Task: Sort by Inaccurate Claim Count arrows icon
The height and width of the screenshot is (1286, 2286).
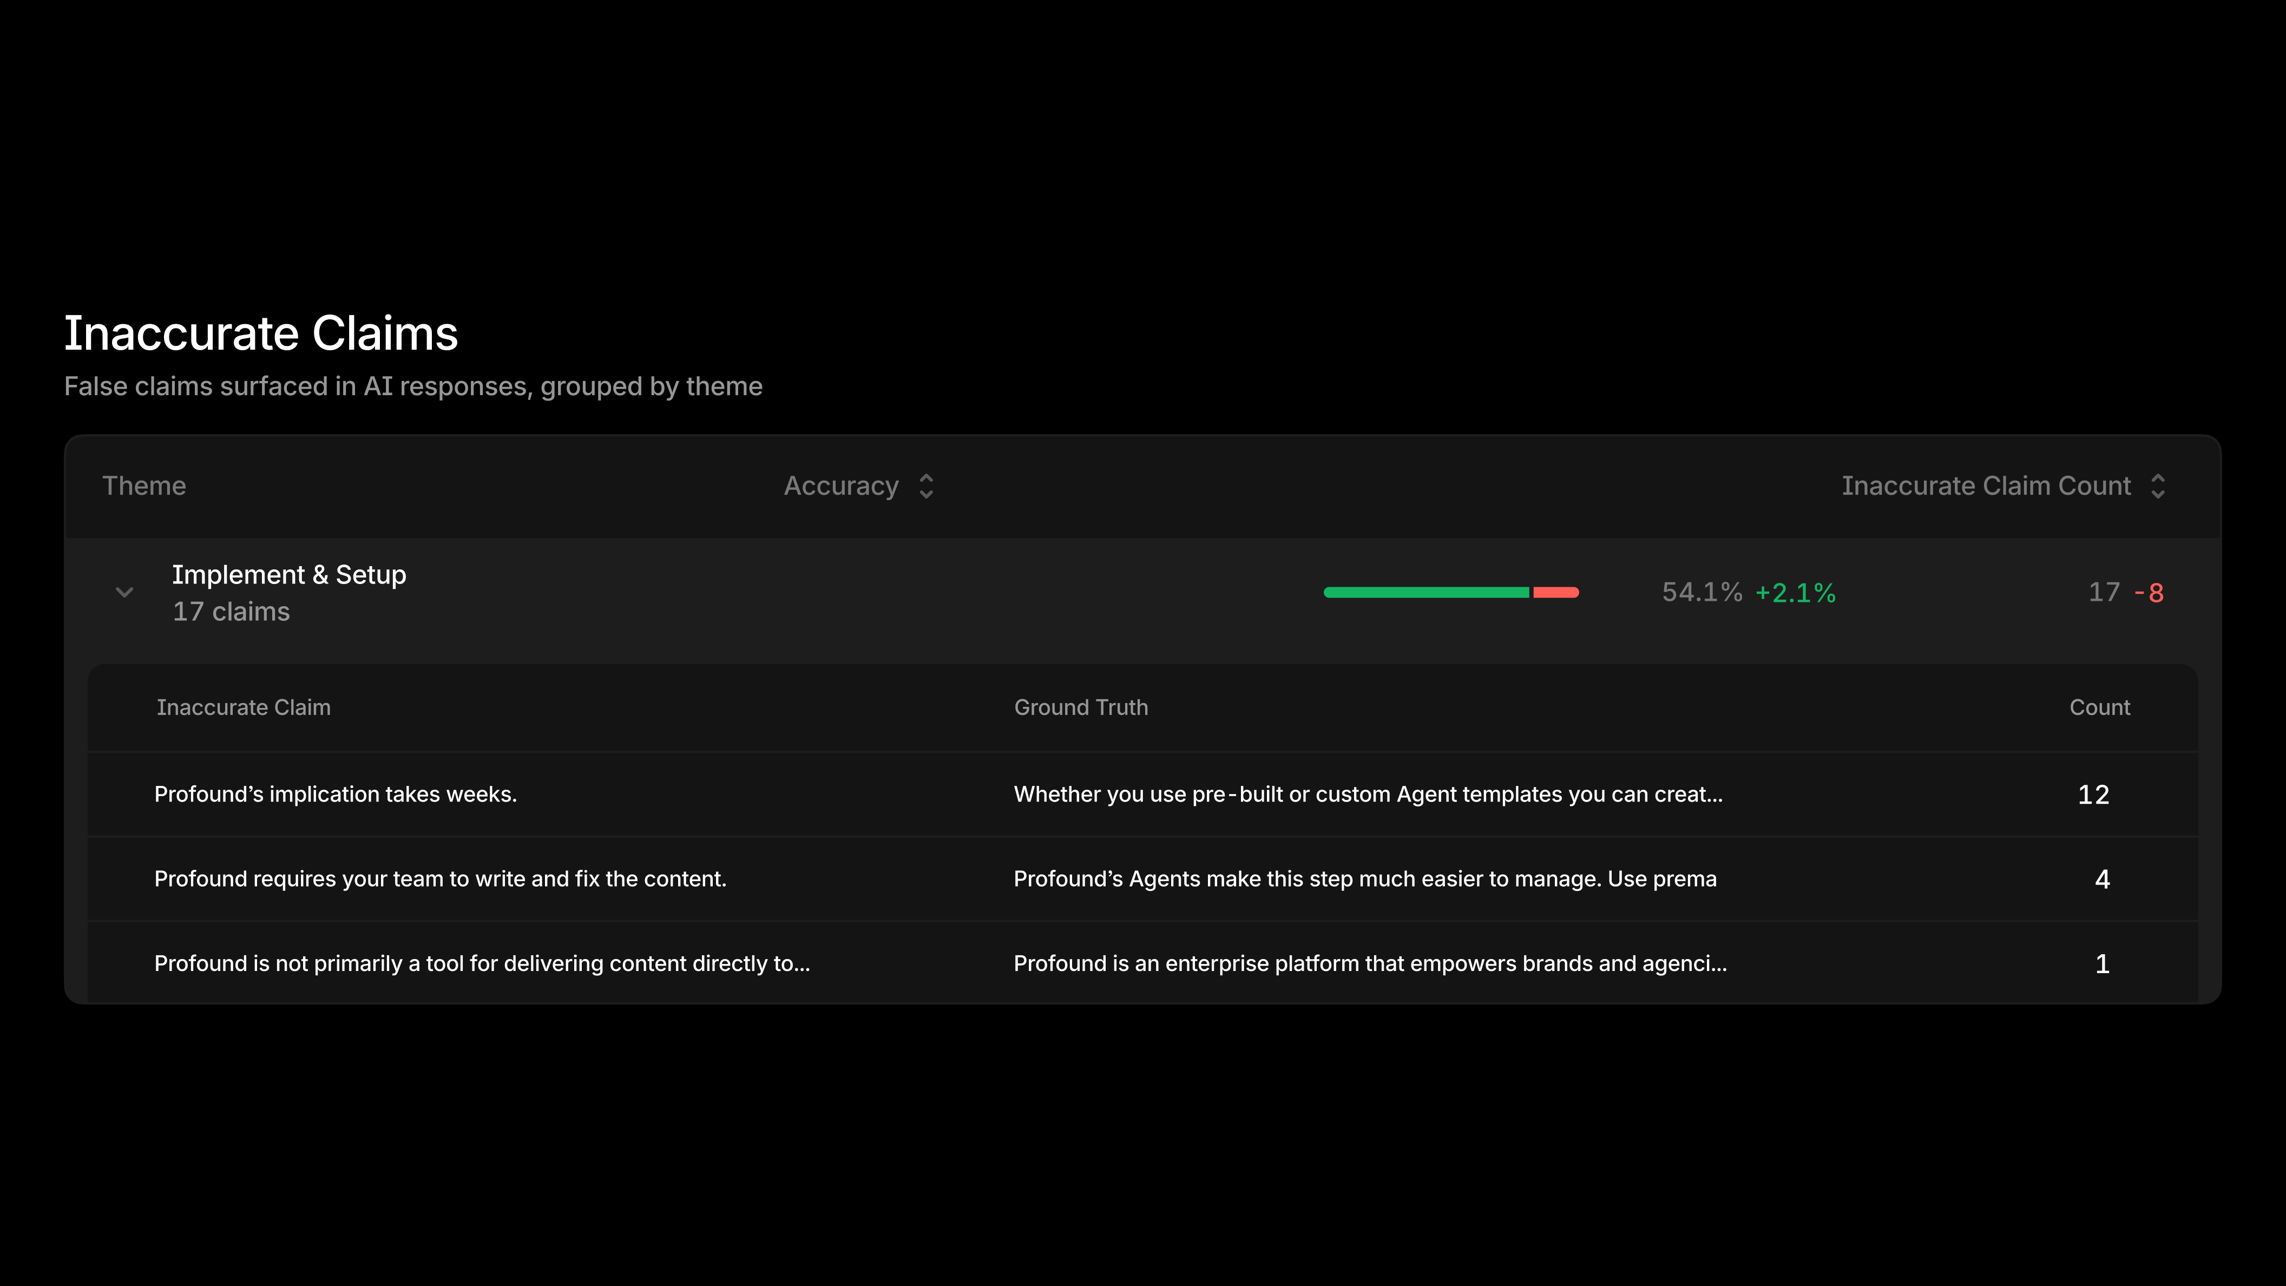Action: click(x=2157, y=487)
